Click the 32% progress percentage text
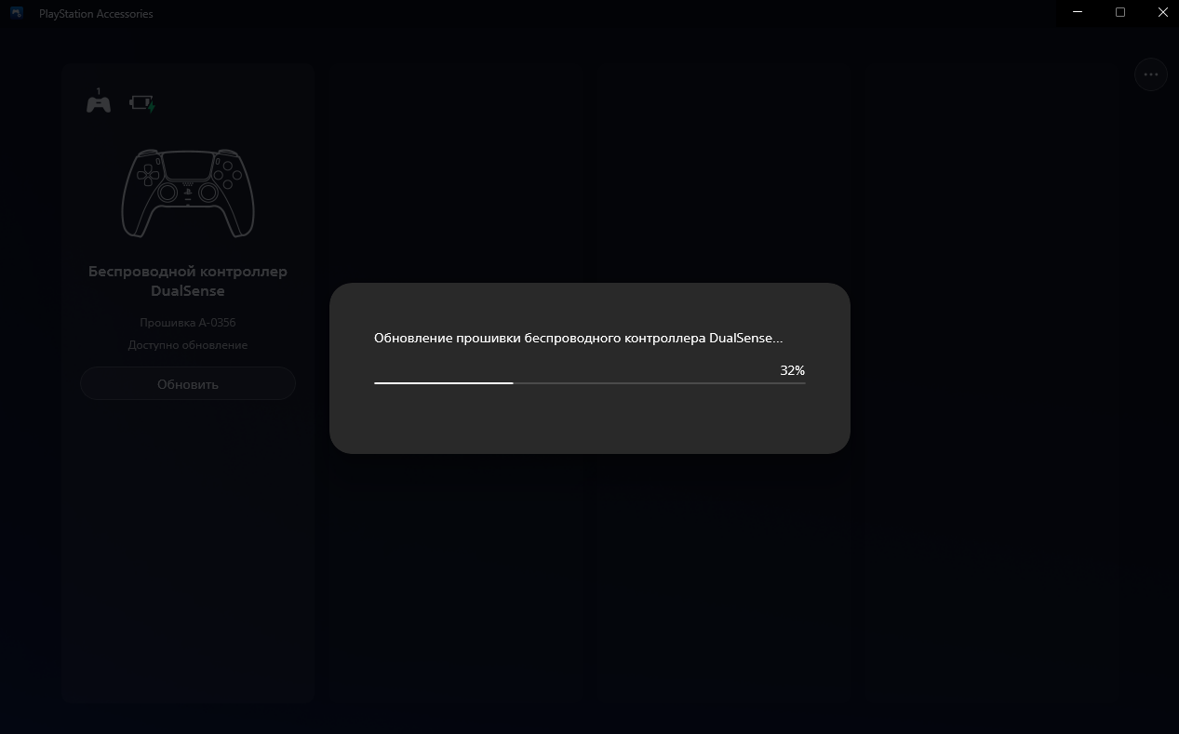 click(792, 370)
